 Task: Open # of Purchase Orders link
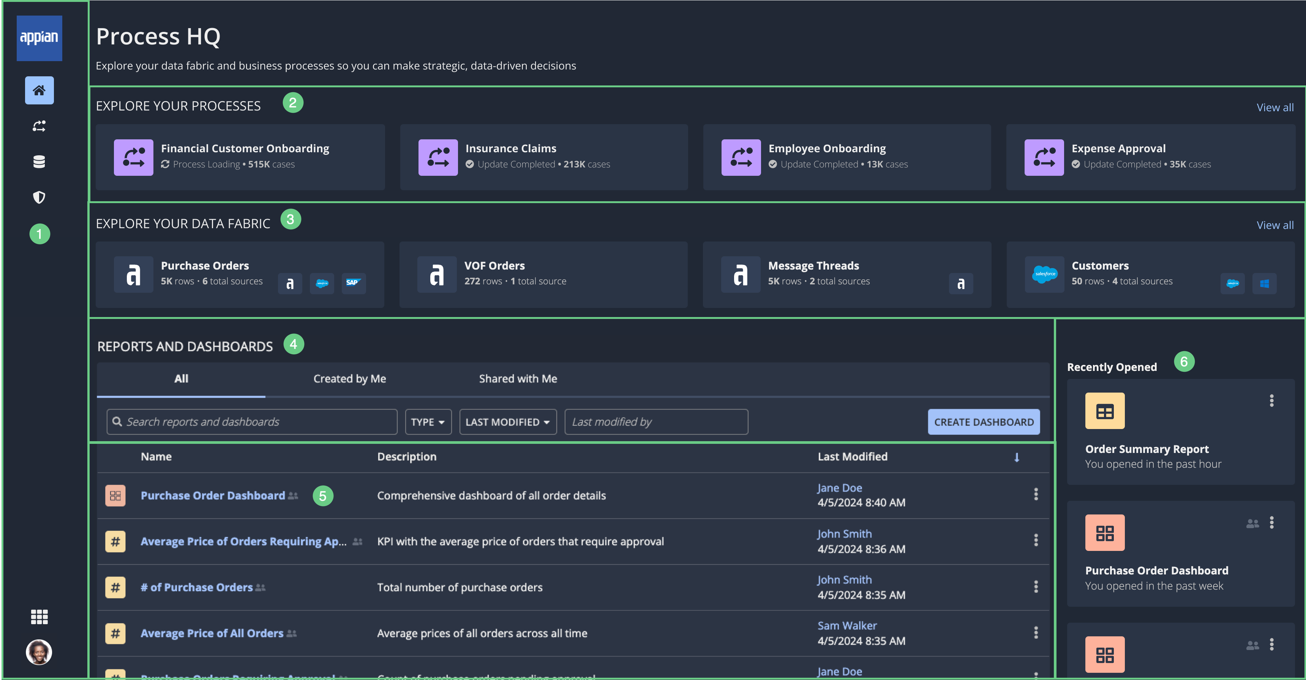(197, 587)
